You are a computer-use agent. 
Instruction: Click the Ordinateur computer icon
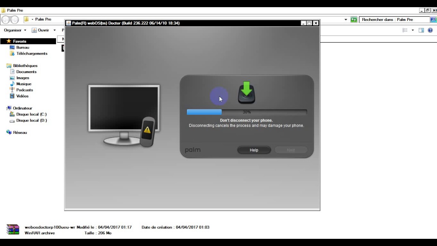tap(9, 108)
